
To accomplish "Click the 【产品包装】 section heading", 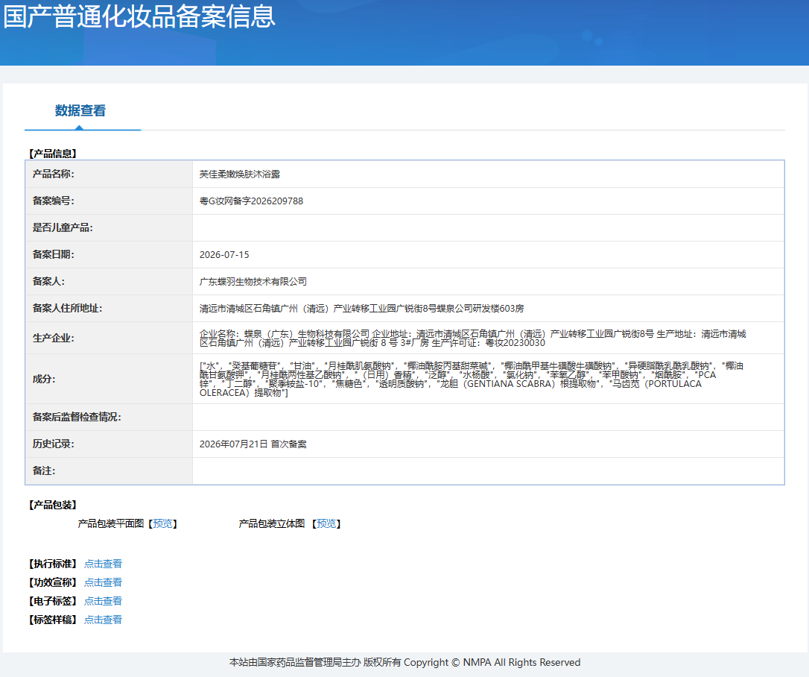I will click(53, 505).
